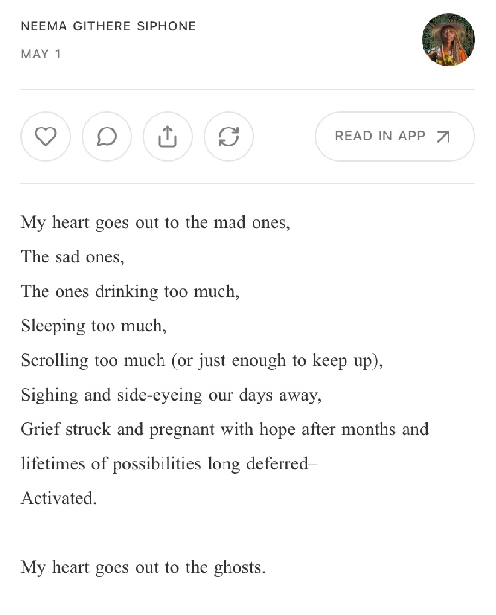This screenshot has width=496, height=615.
Task: Open comments via speech bubble icon
Action: (107, 136)
